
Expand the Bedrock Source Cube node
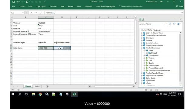coord(142,33)
